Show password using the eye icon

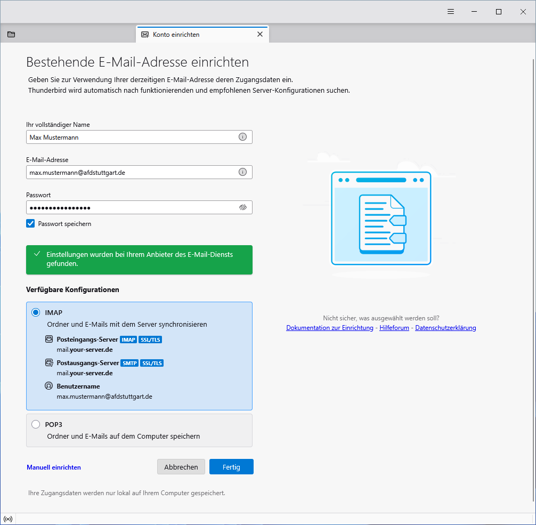[x=243, y=207]
